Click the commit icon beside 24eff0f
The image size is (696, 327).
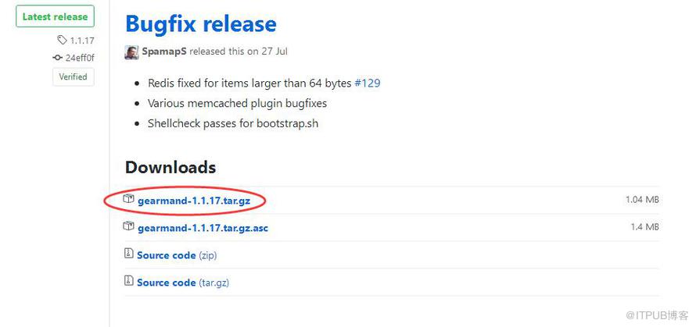[x=57, y=58]
